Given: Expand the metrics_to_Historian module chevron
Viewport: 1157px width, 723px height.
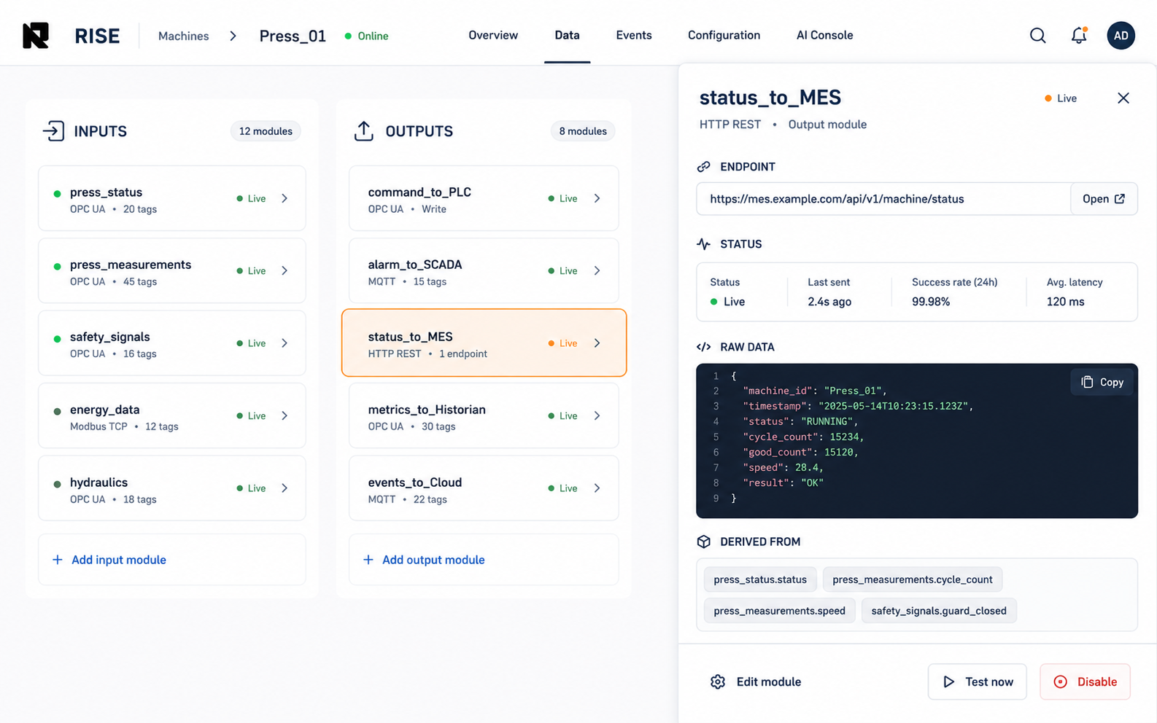Looking at the screenshot, I should (597, 415).
